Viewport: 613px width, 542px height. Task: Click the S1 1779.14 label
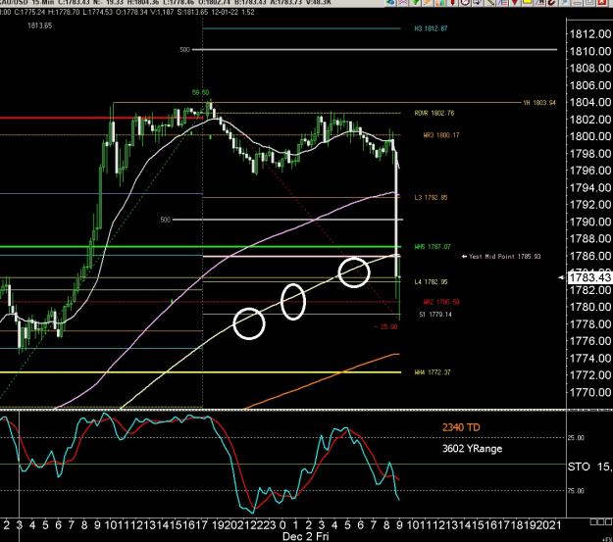coord(435,315)
